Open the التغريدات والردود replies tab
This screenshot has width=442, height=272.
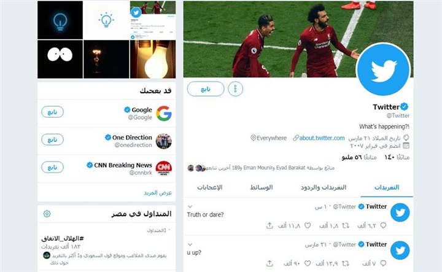324,187
